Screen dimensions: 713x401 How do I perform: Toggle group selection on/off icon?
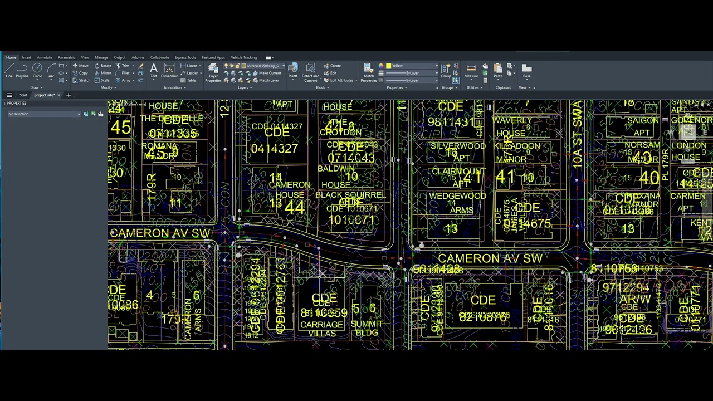point(456,80)
